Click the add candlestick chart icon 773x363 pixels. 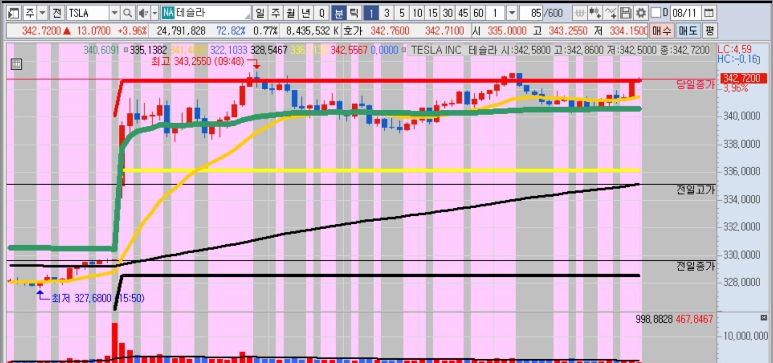[595, 12]
